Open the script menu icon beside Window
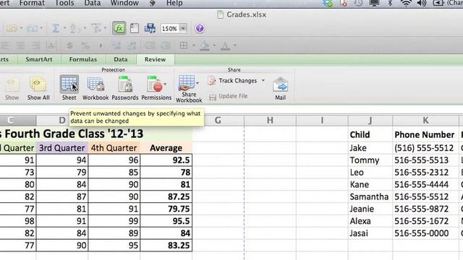 [153, 3]
